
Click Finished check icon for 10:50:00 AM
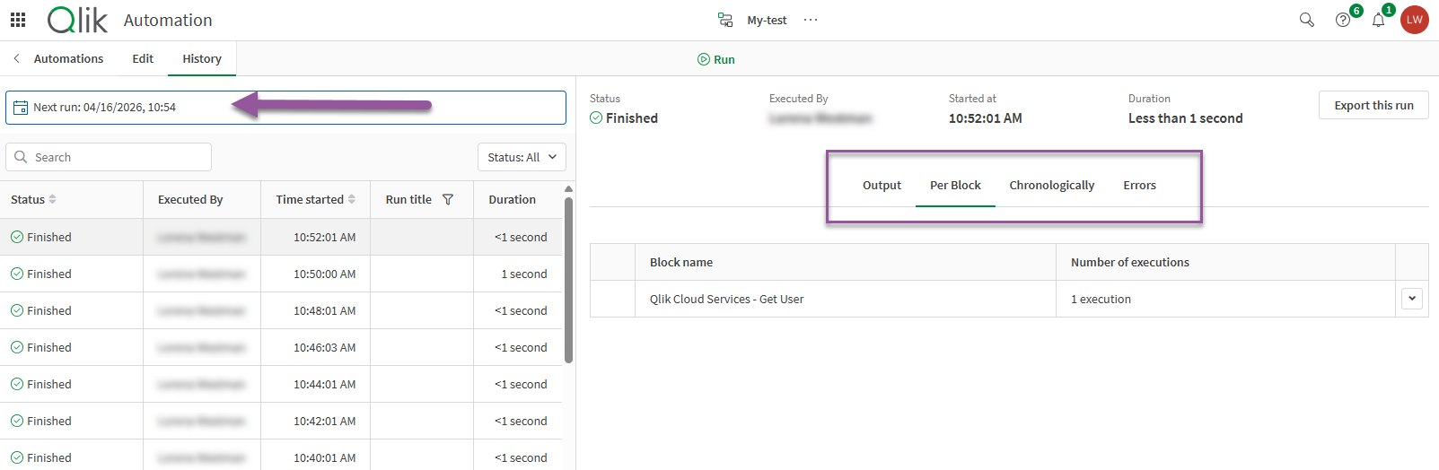click(x=17, y=274)
